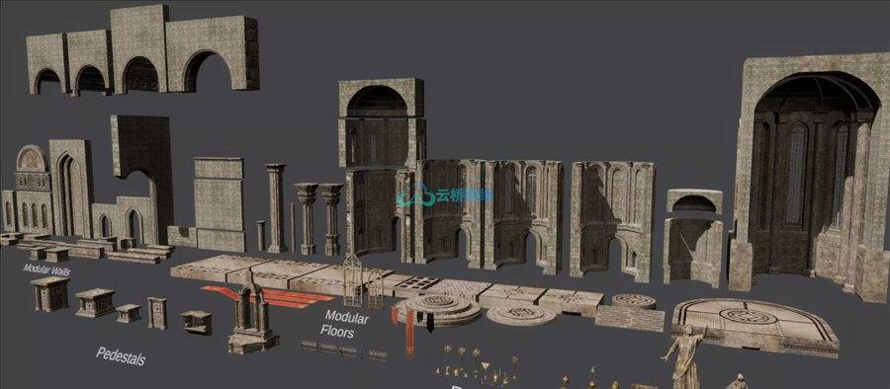The height and width of the screenshot is (389, 890).
Task: Click the tall slender stone column
Action: click(x=276, y=207)
